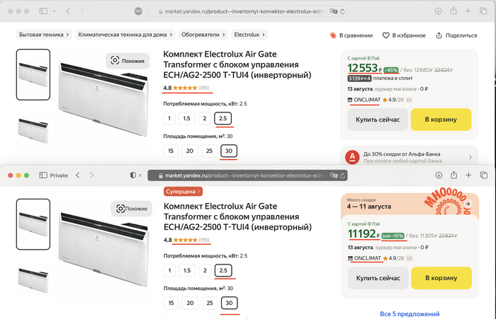
Task: Open a new tab in the Private window
Action: (x=470, y=175)
